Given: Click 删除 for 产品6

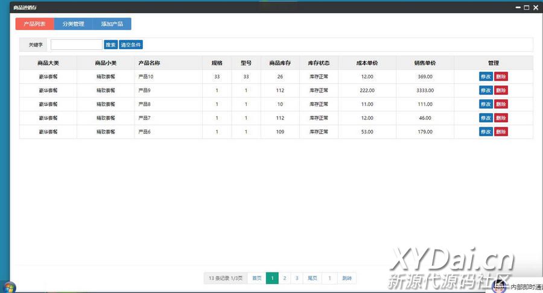Looking at the screenshot, I should (x=501, y=132).
